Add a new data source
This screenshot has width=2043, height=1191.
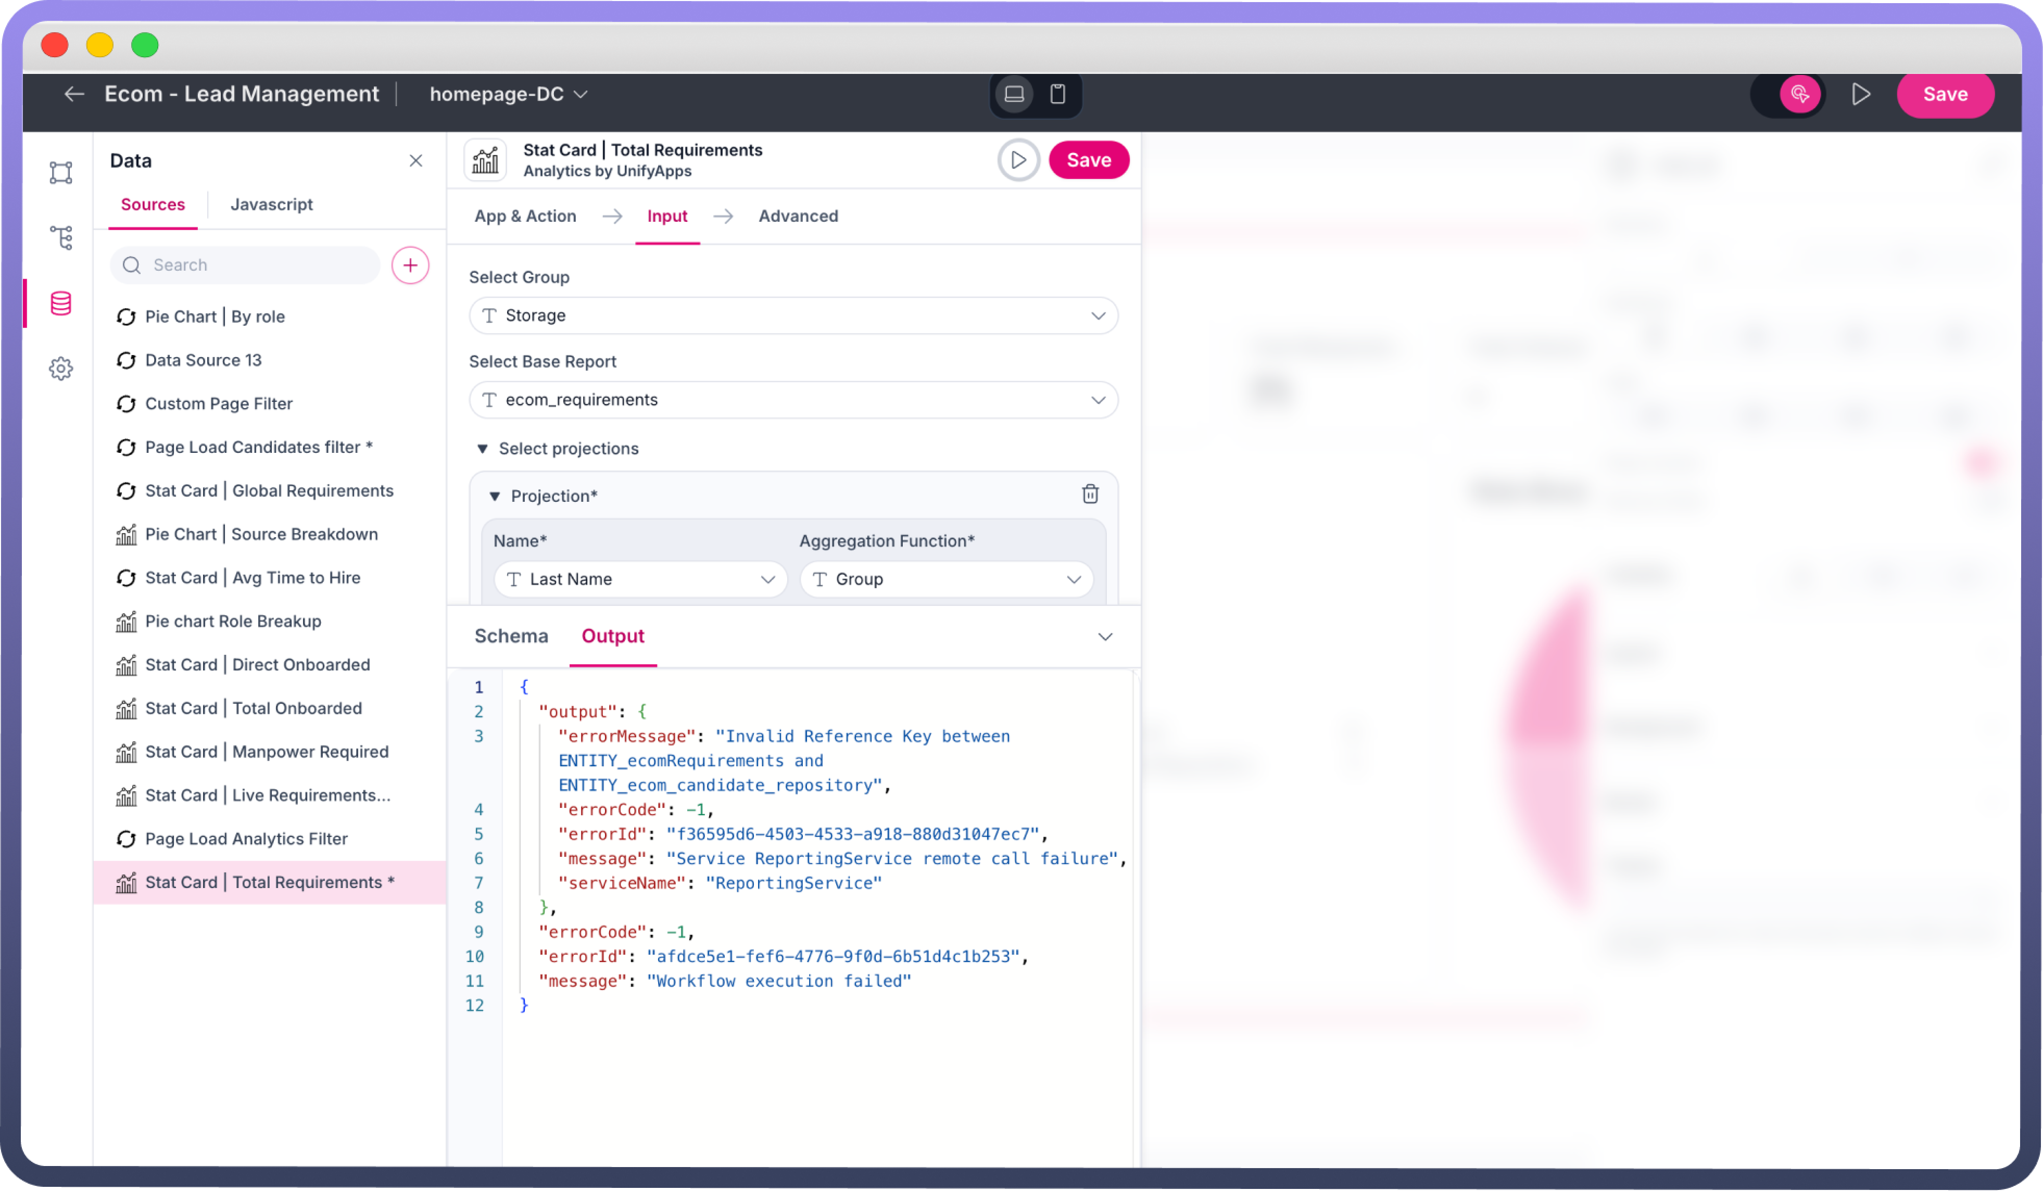[x=410, y=265]
